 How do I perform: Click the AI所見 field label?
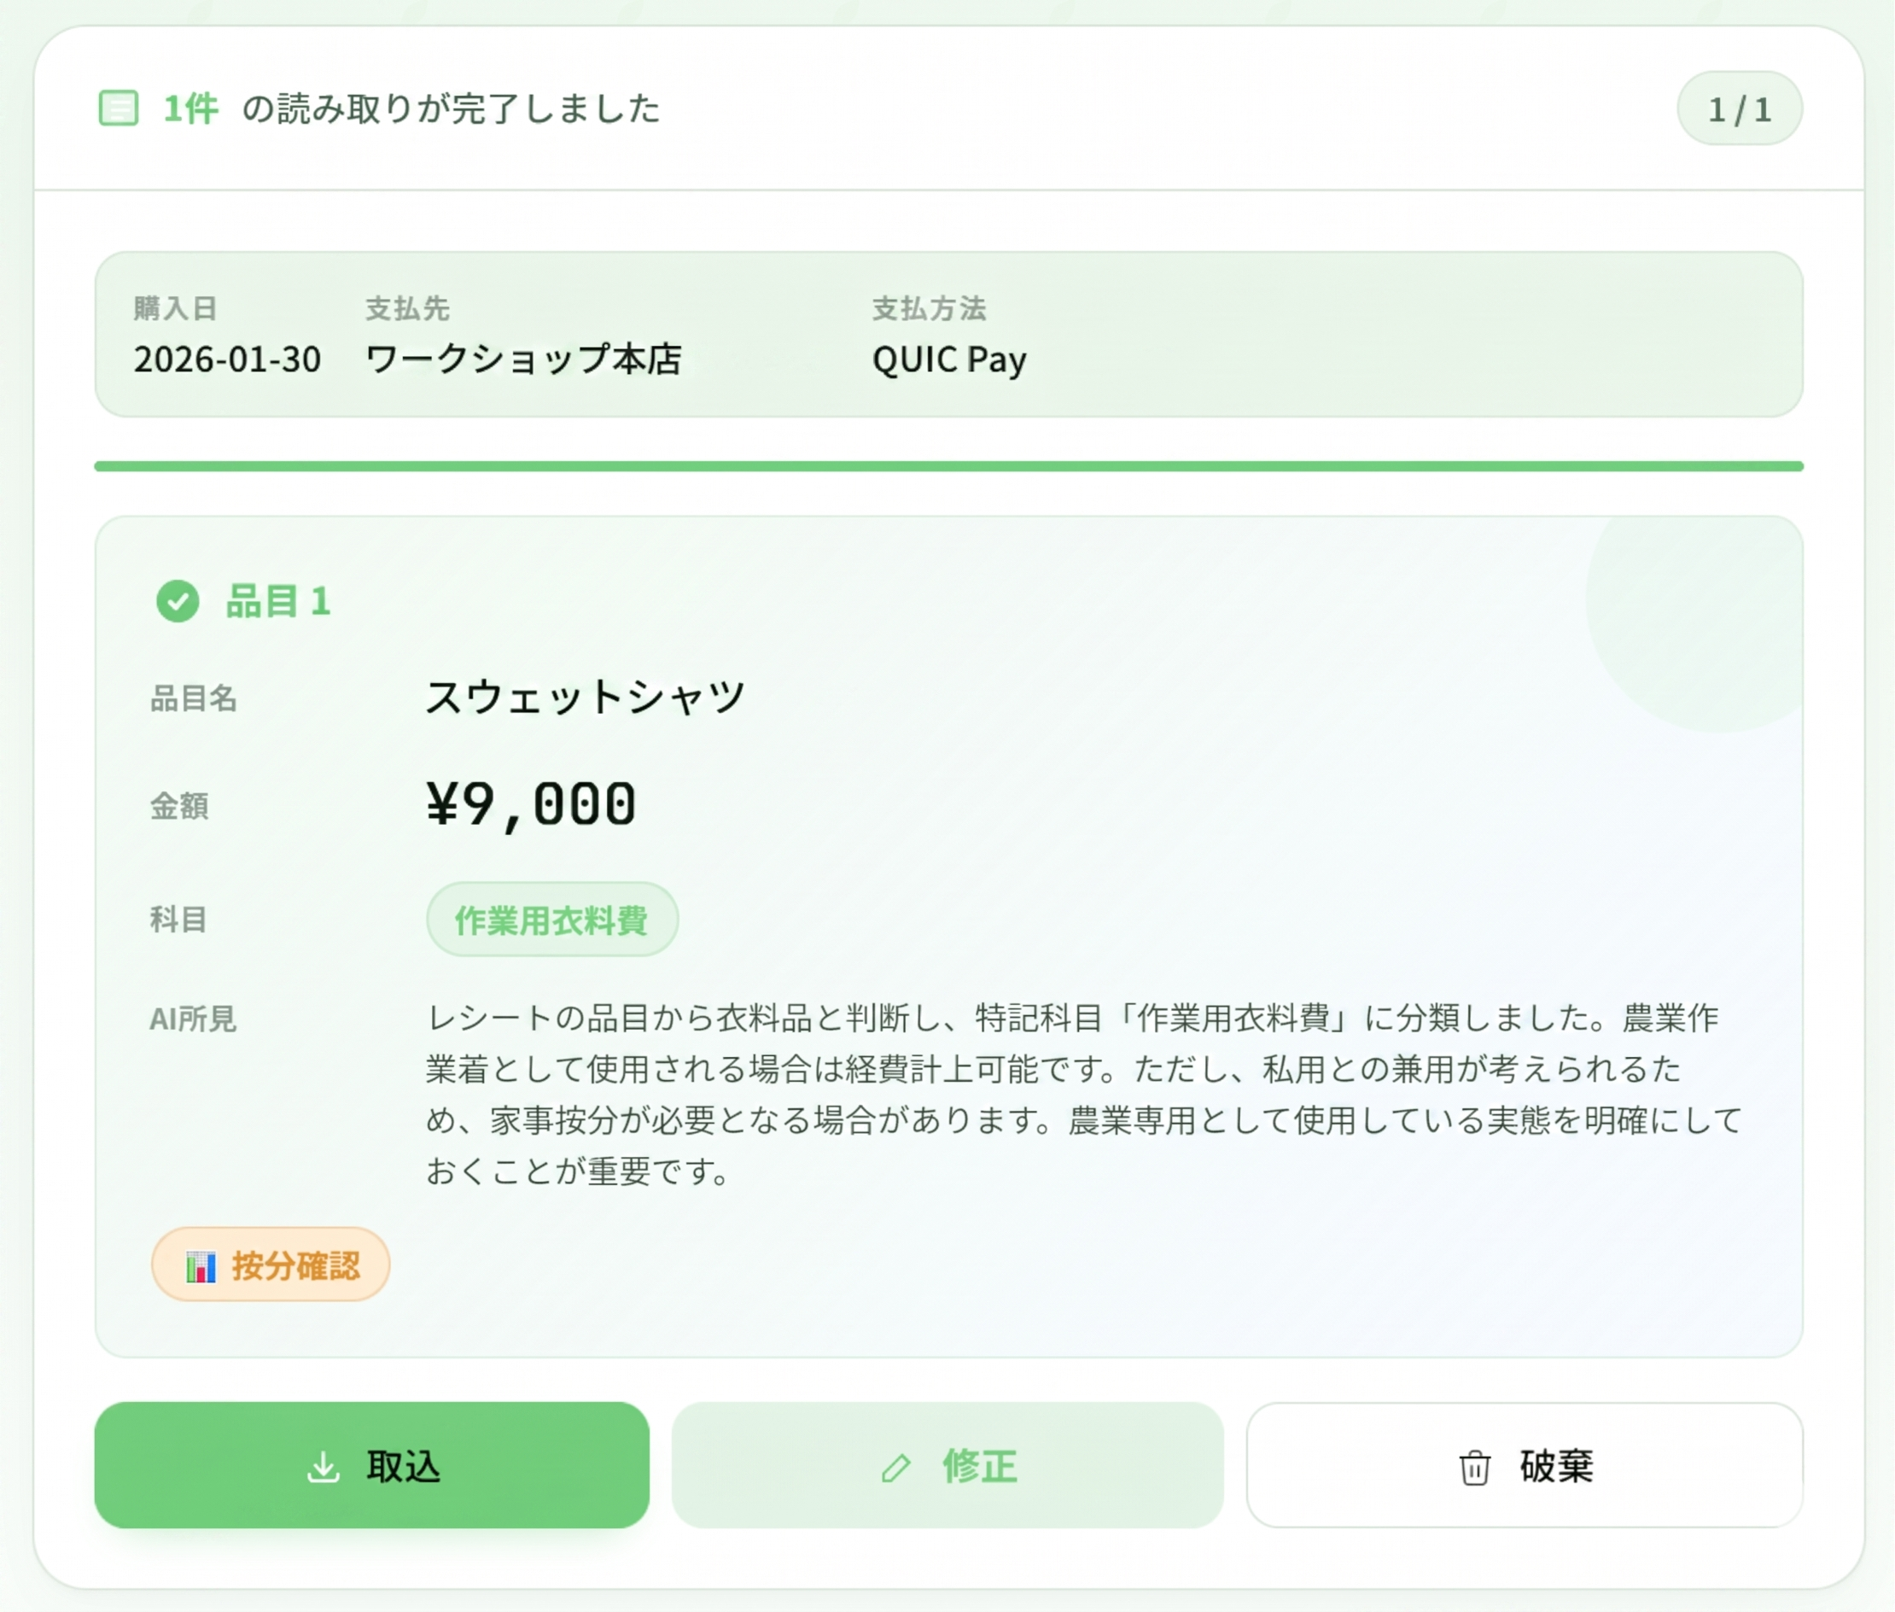(194, 1019)
